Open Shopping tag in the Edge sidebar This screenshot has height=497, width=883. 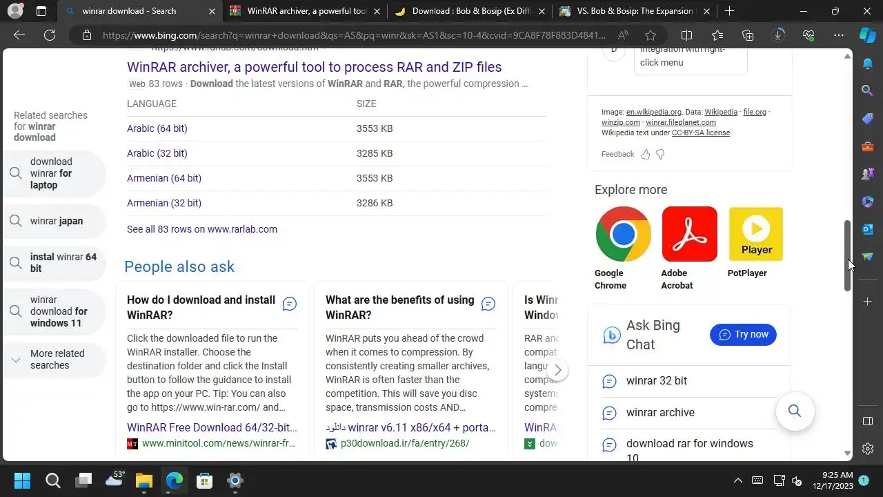(x=868, y=119)
